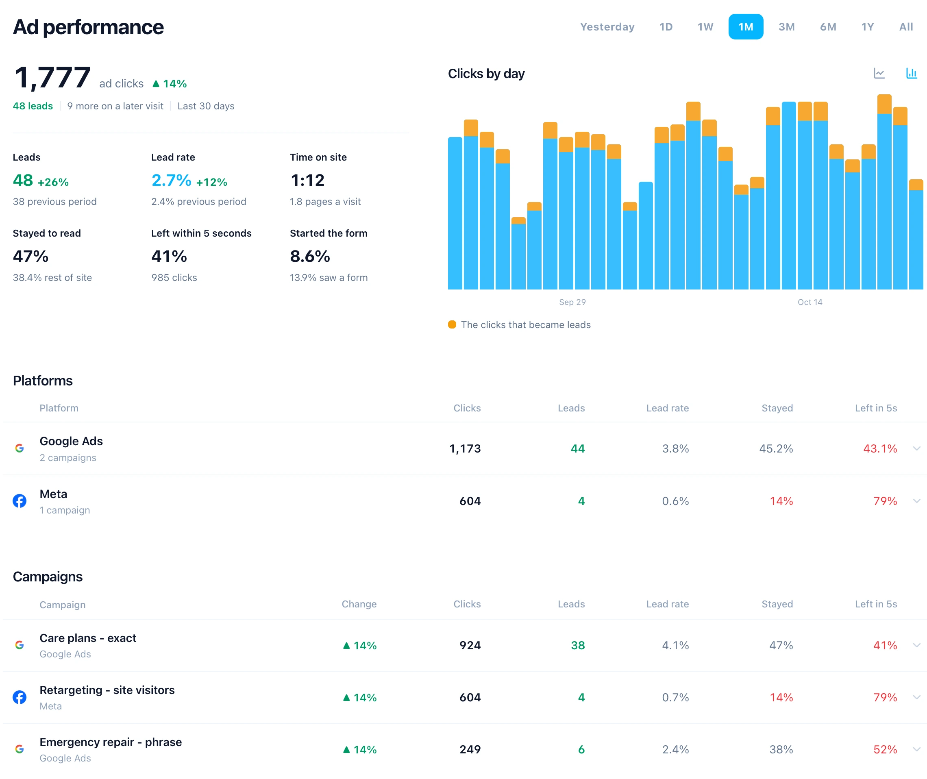Click the Retargeting 0.7% lead rate cell
Viewport: 927px width, 779px height.
tap(675, 698)
